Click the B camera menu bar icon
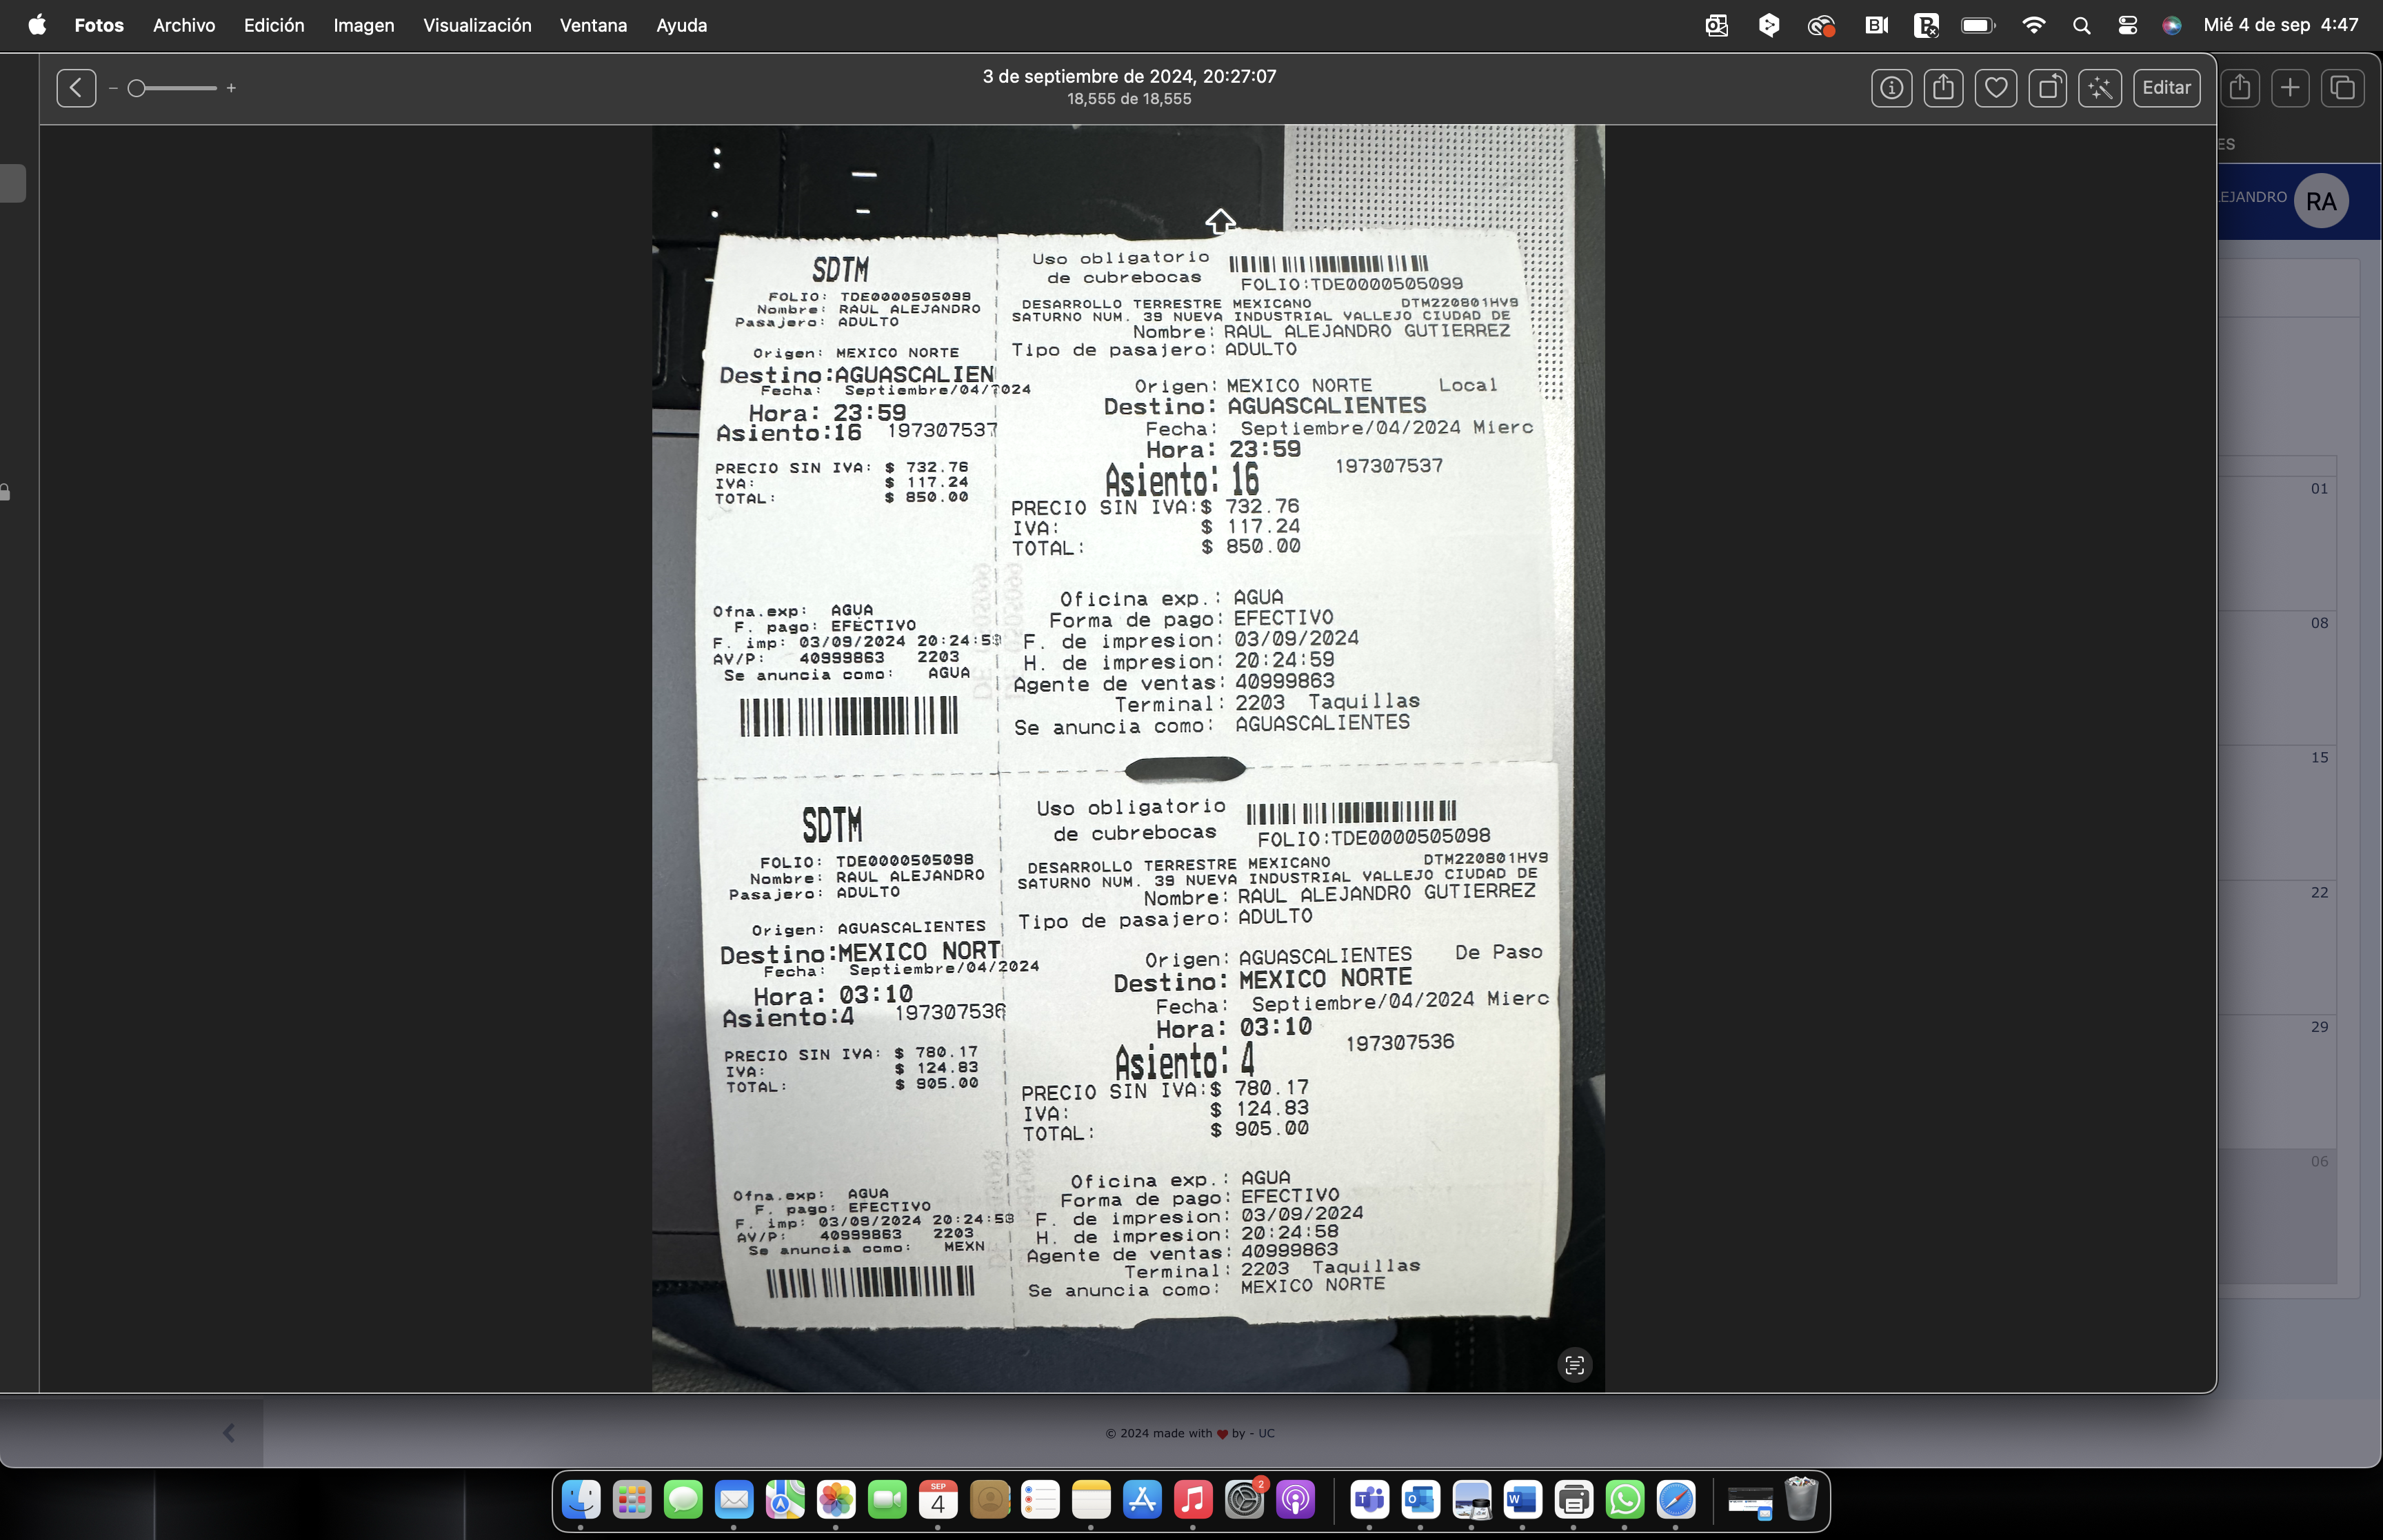Screen dimensions: 2383x1540 click(x=1876, y=26)
